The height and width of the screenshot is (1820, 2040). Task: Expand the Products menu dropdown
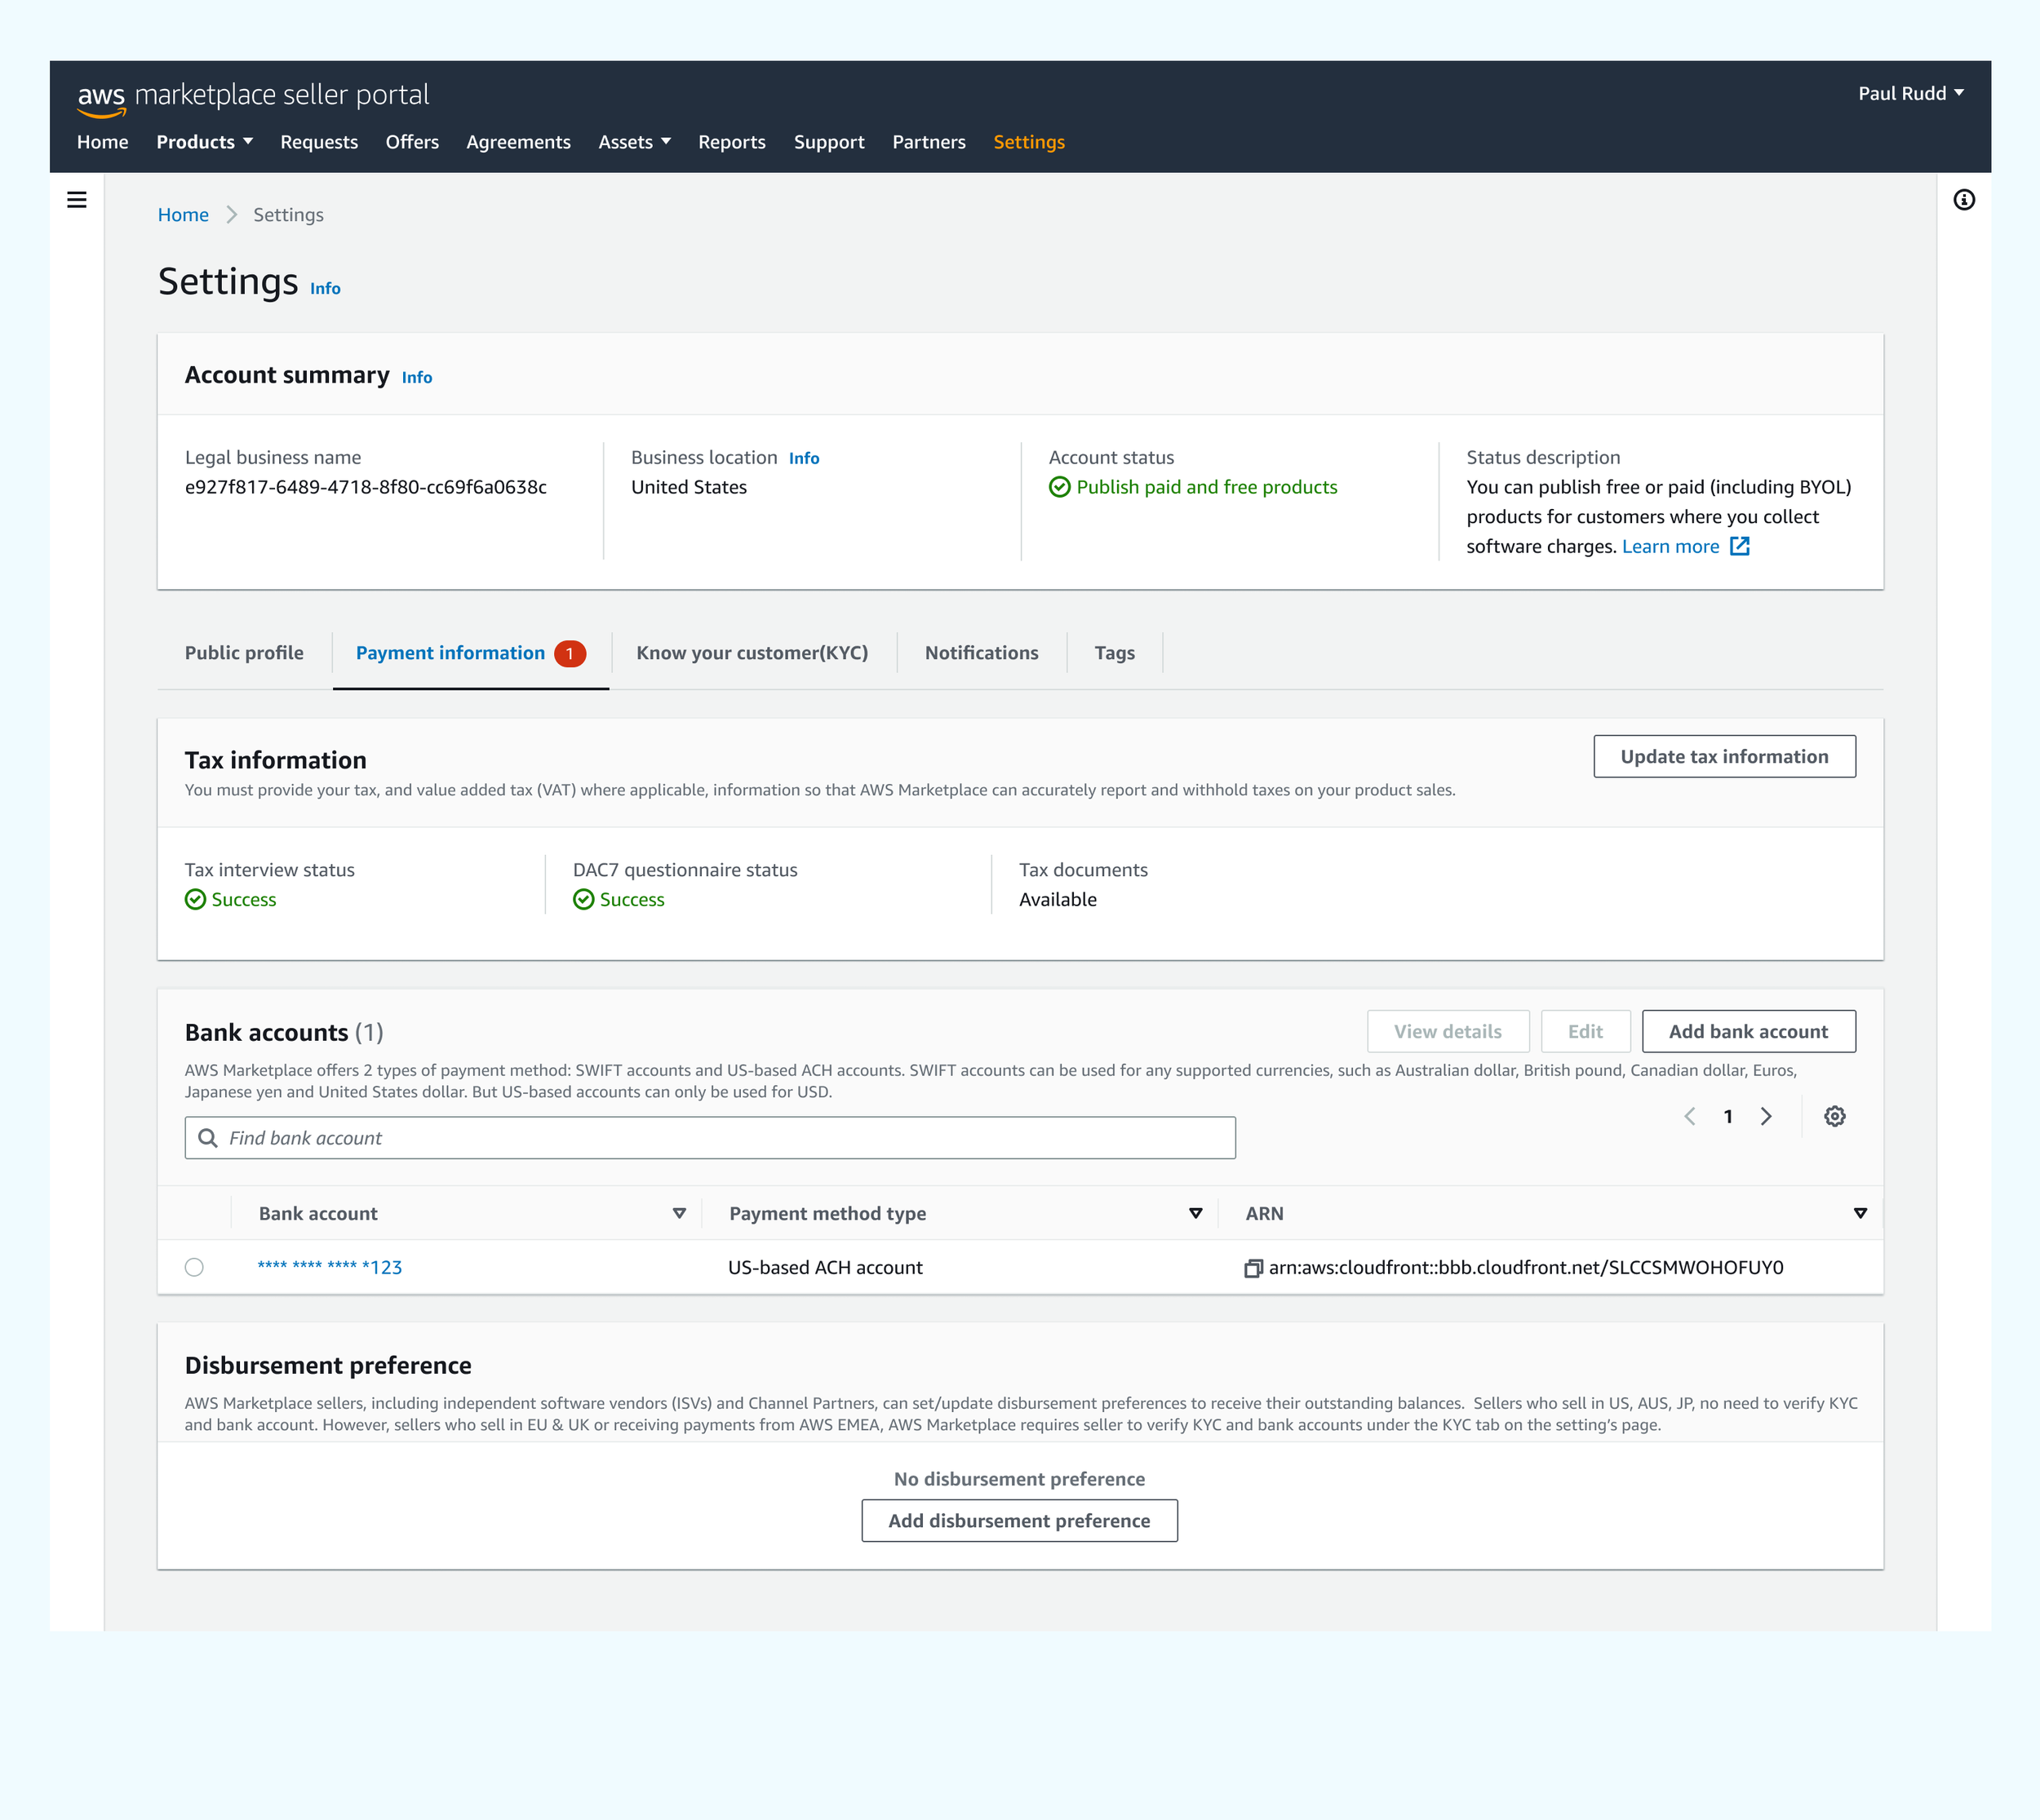[204, 142]
